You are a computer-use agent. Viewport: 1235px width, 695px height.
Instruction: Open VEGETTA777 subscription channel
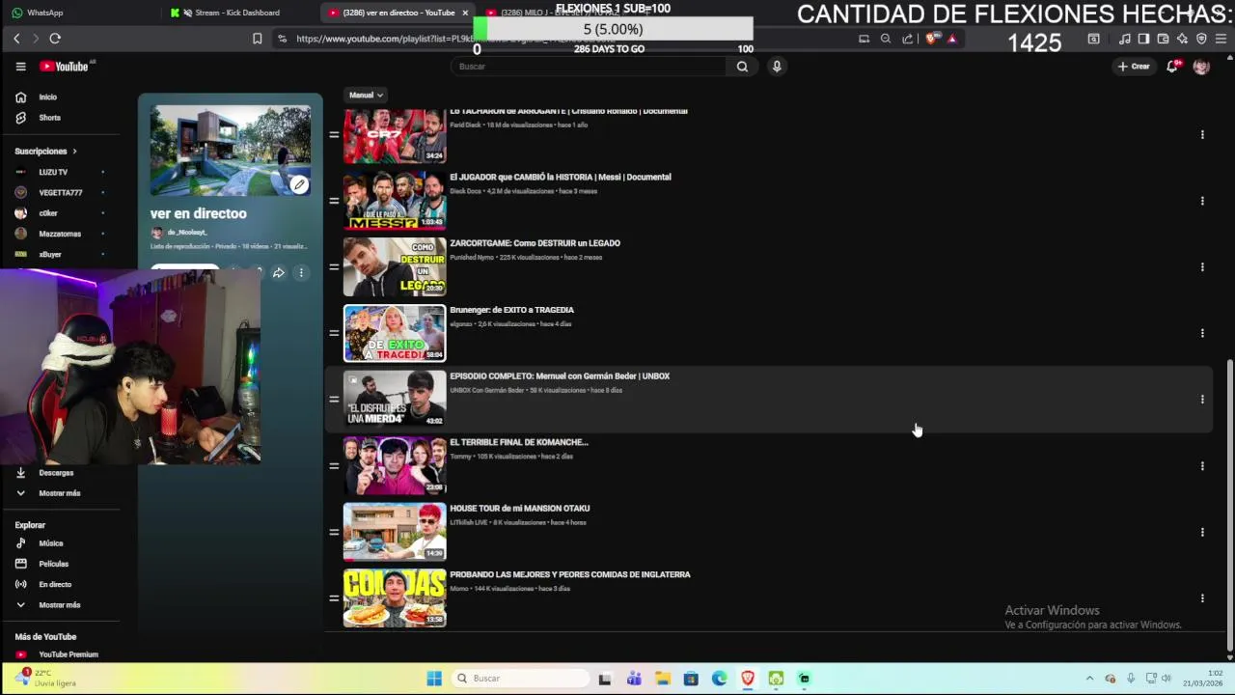click(60, 193)
